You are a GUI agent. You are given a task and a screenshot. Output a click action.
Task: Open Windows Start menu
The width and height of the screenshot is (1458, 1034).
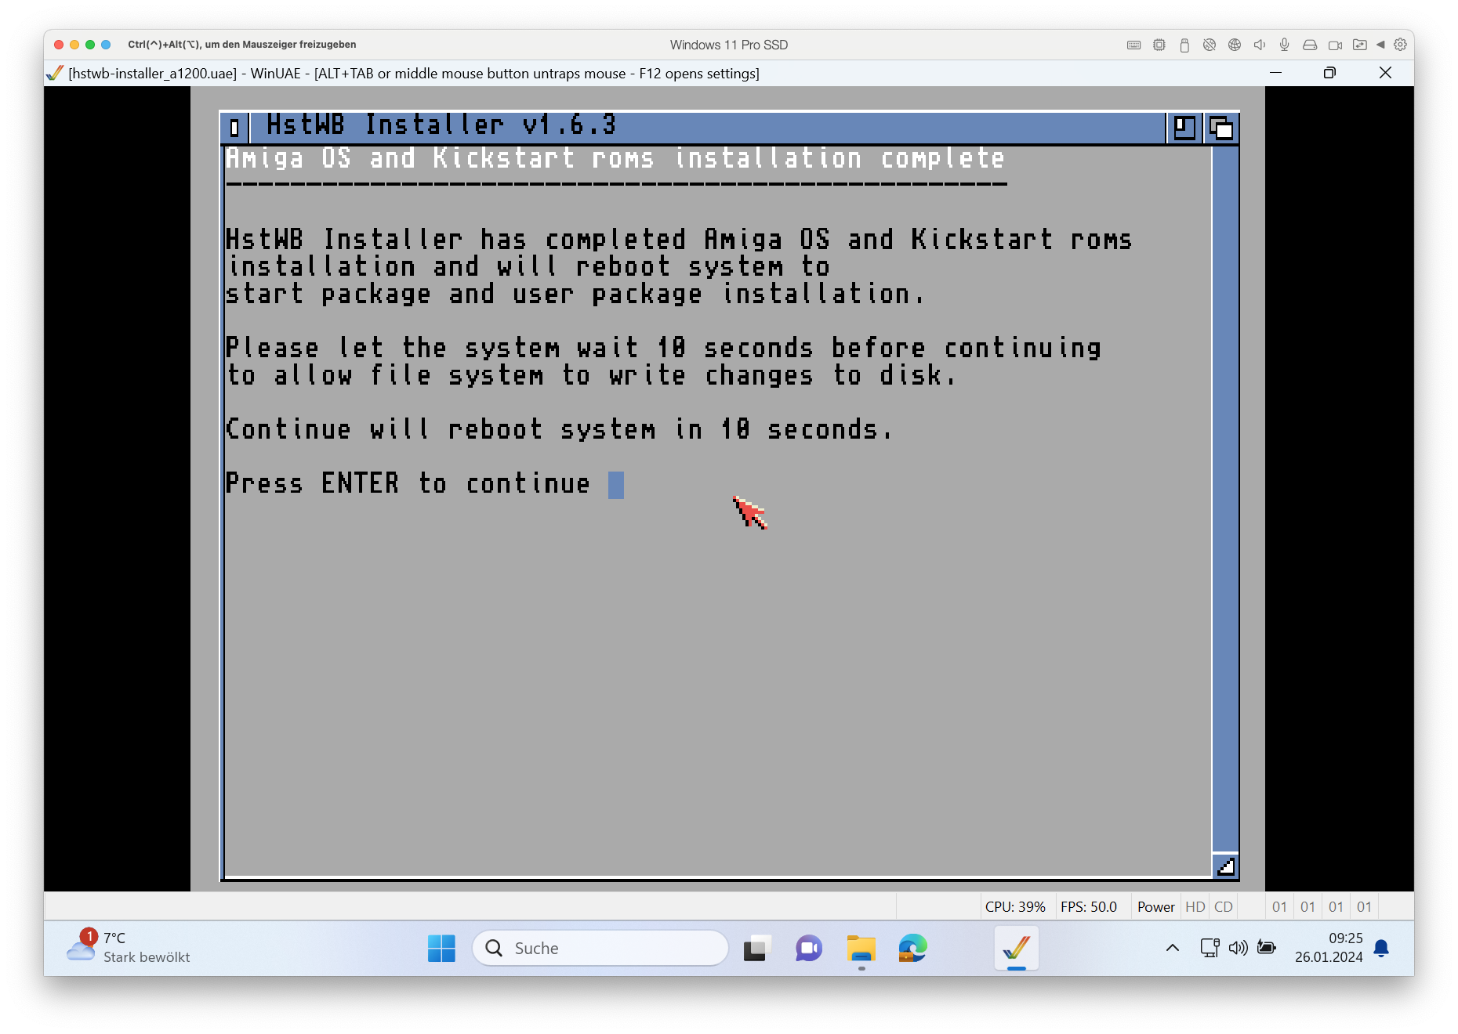coord(441,948)
